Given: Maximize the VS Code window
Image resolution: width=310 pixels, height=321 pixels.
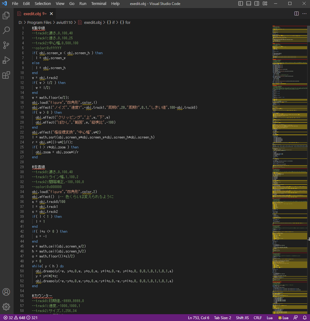Looking at the screenshot, I should [x=290, y=3].
